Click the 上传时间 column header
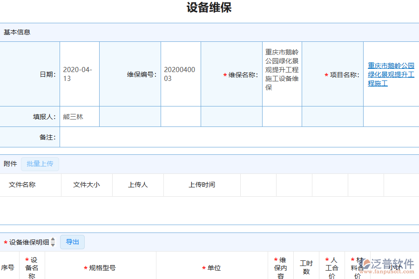This screenshot has height=279, width=419. [x=202, y=185]
